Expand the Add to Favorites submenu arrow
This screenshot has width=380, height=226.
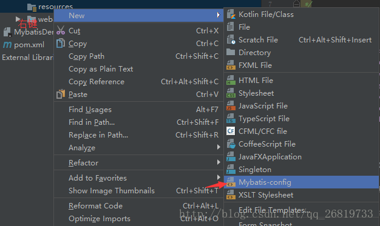219,178
